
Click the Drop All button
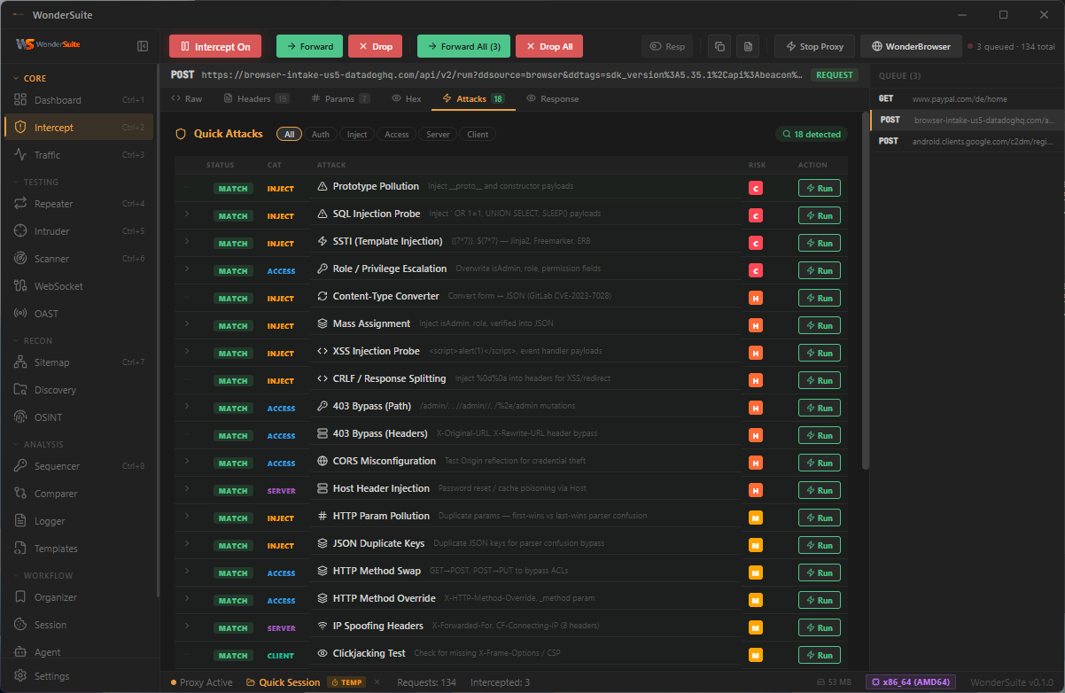[549, 47]
